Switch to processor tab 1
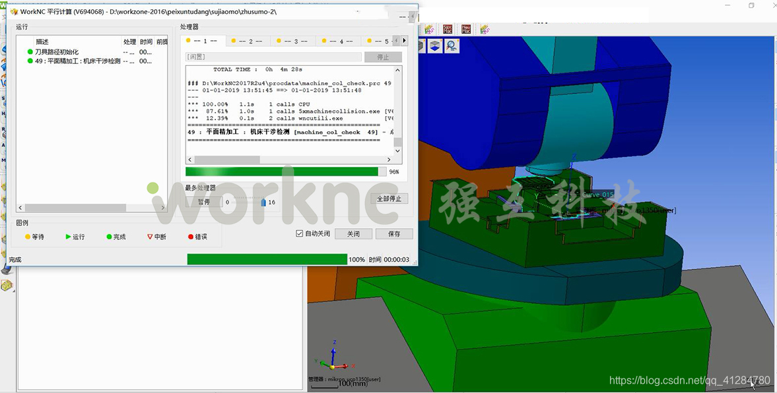The image size is (777, 393). (x=203, y=41)
